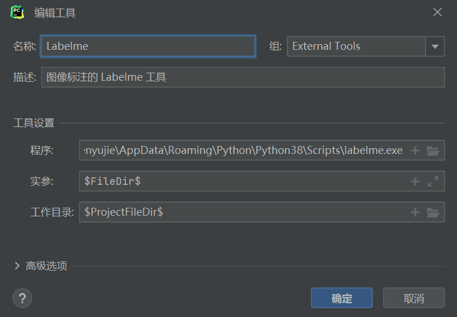Click the 工作目录 label

tap(52, 212)
